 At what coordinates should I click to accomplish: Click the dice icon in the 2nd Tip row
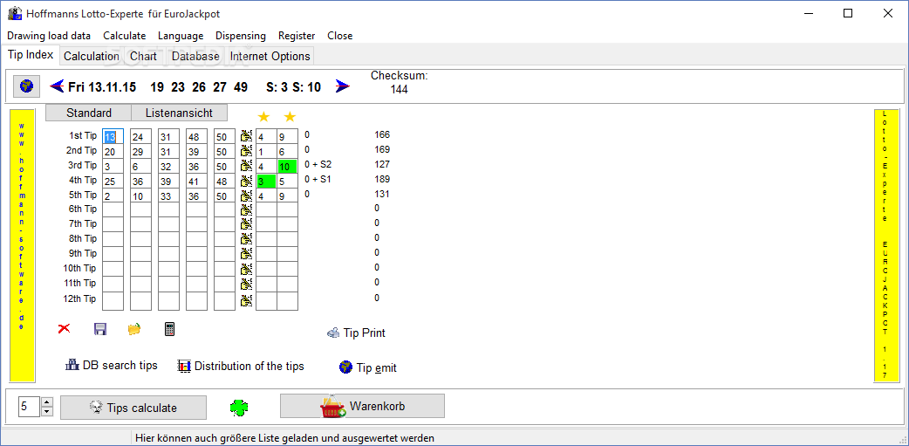[246, 151]
